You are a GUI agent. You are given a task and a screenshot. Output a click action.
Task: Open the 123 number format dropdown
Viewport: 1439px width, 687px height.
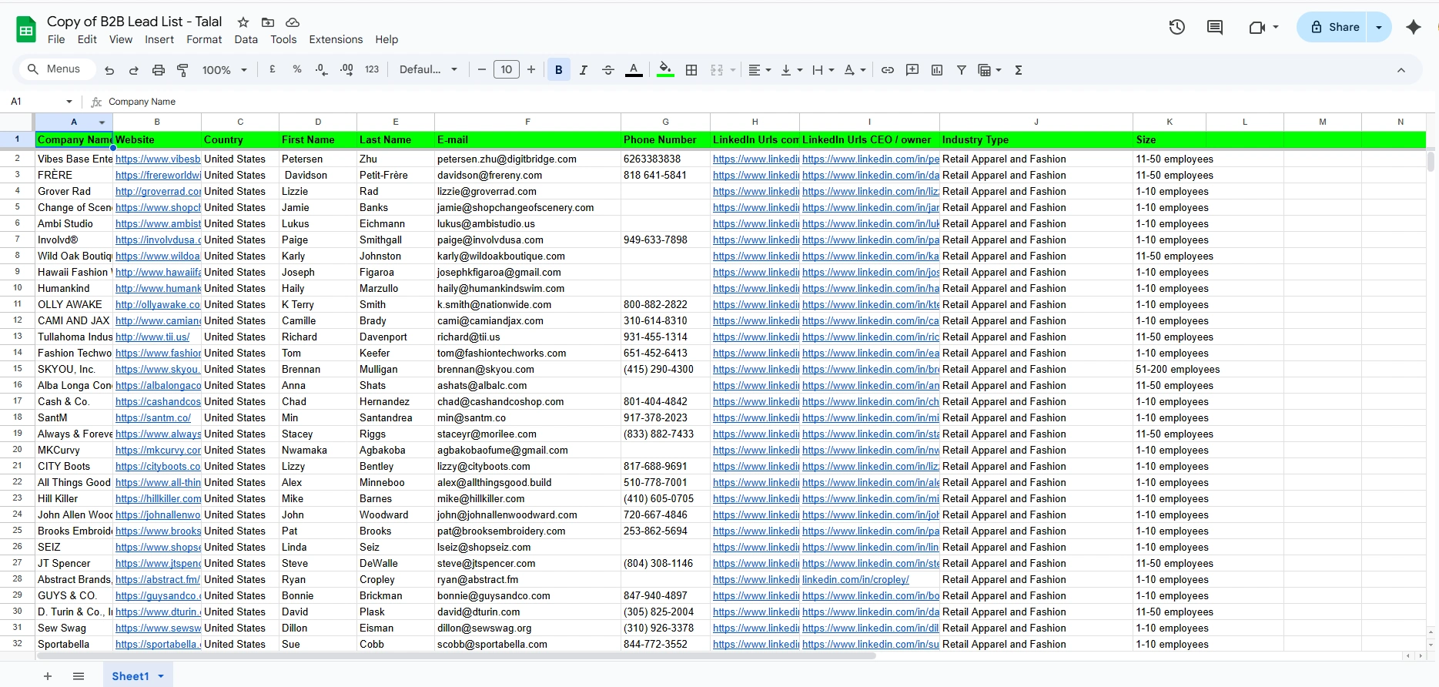click(372, 69)
